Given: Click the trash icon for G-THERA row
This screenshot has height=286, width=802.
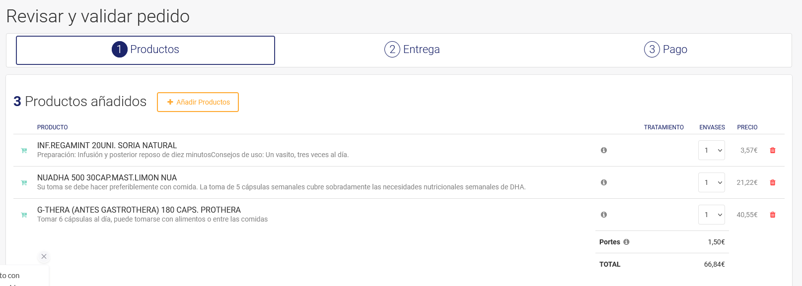Looking at the screenshot, I should pyautogui.click(x=773, y=214).
